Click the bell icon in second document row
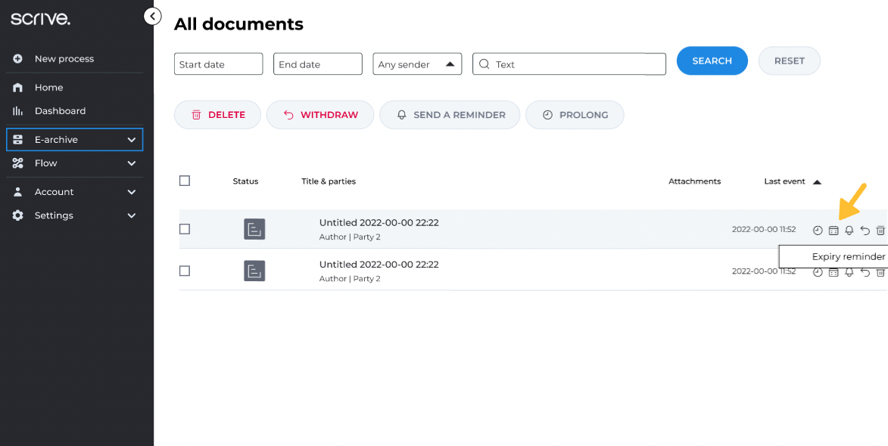 point(849,272)
